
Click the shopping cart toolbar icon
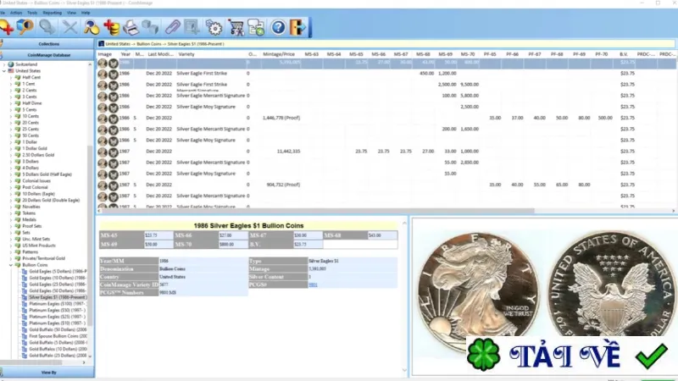click(236, 28)
